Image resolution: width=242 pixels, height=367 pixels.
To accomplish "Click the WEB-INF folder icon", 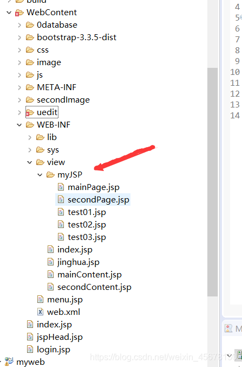I will click(30, 125).
